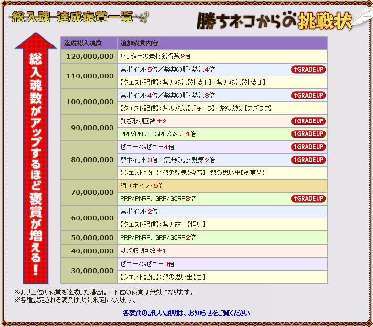Click the GRADEUP badge on 祭ポイント3倍 row
Image resolution: width=373 pixels, height=327 pixels.
click(308, 160)
